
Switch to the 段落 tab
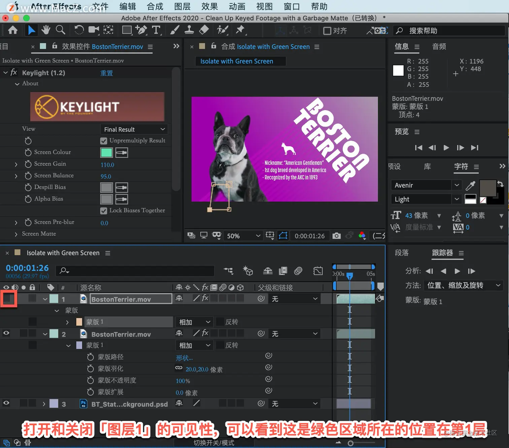click(402, 253)
